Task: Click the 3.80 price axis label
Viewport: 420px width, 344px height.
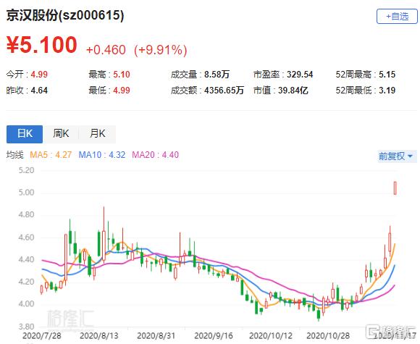Action: pyautogui.click(x=26, y=327)
